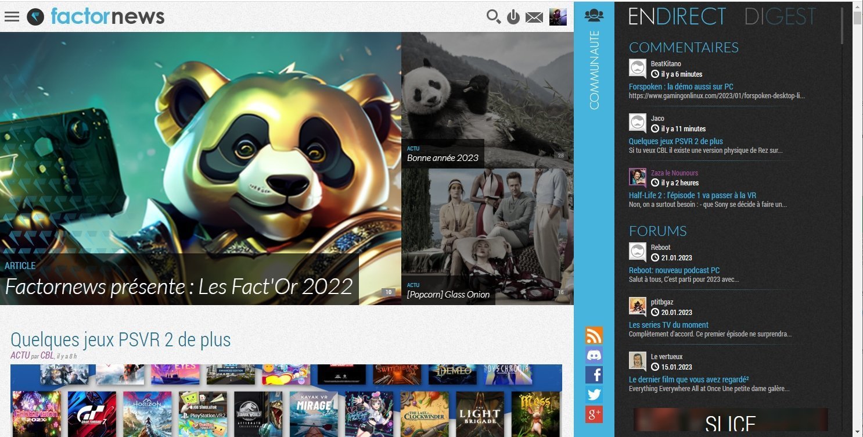Click date 21.01.2023 on Reboot post
The image size is (863, 437).
[677, 258]
